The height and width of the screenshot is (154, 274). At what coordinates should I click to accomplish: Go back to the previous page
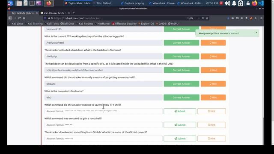pos(10,18)
